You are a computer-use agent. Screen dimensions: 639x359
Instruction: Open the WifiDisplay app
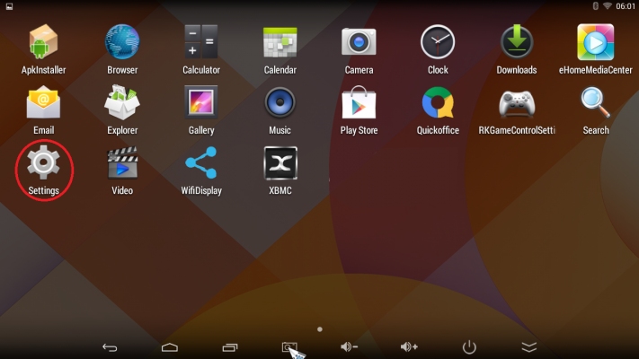201,171
